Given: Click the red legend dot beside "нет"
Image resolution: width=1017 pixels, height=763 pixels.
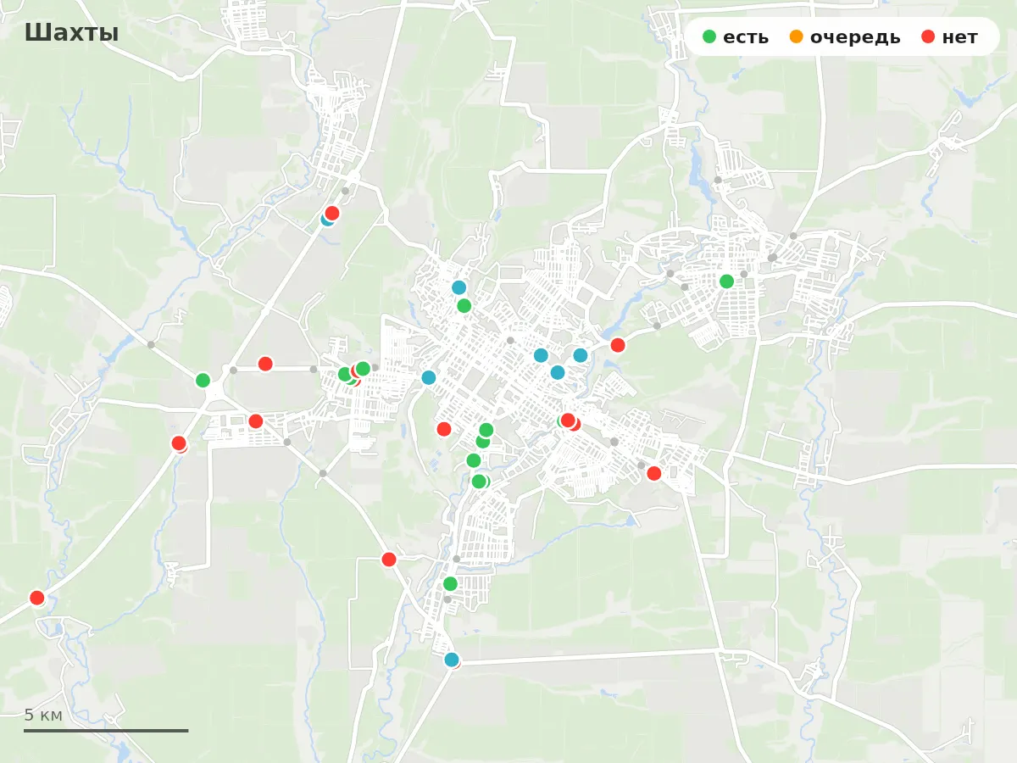Looking at the screenshot, I should tap(928, 37).
